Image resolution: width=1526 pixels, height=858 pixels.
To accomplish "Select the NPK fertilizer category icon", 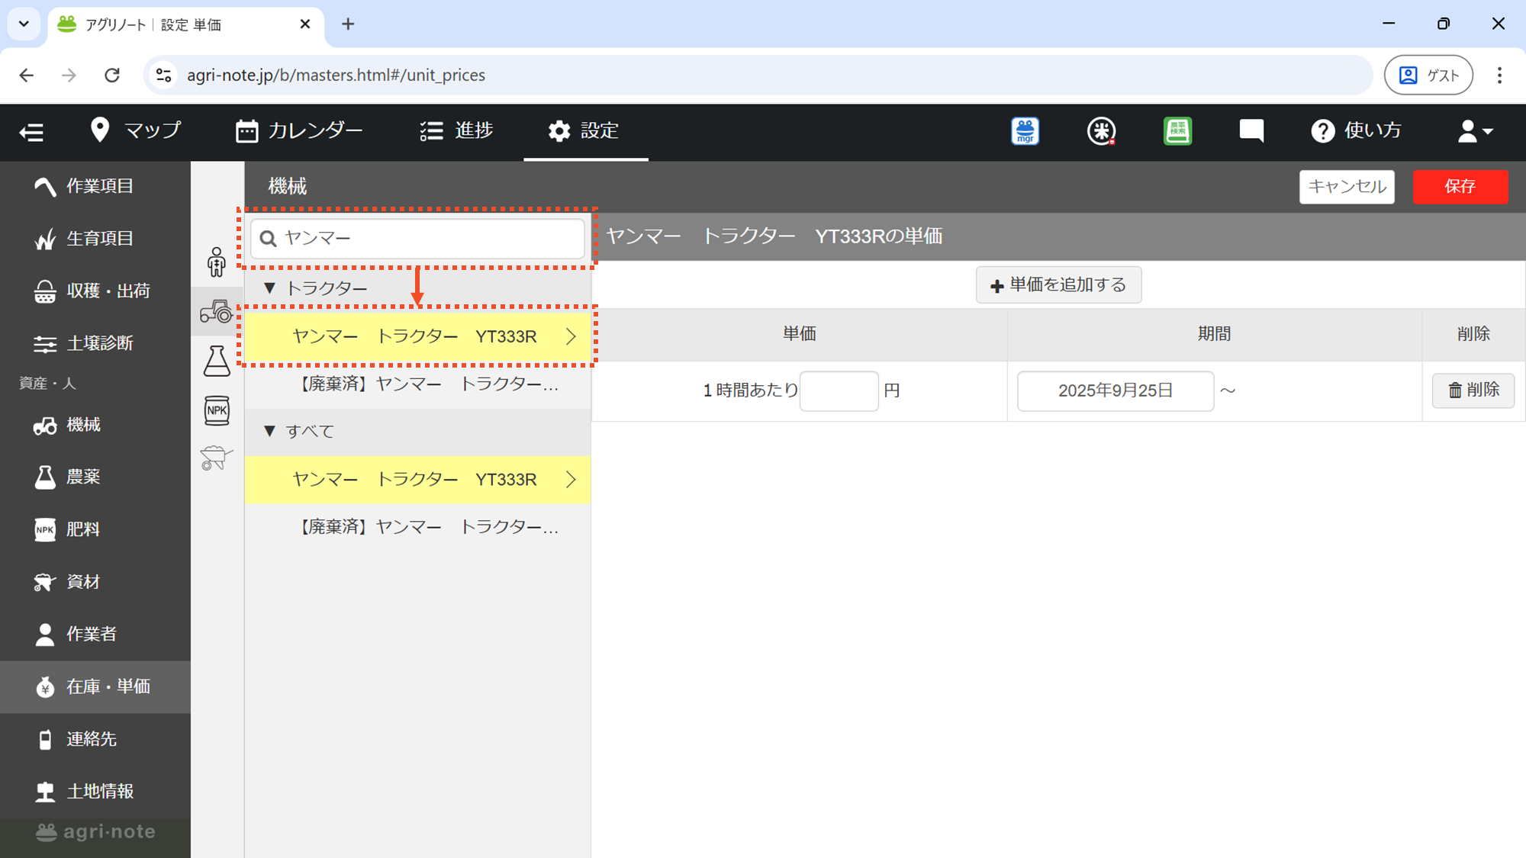I will coord(217,410).
